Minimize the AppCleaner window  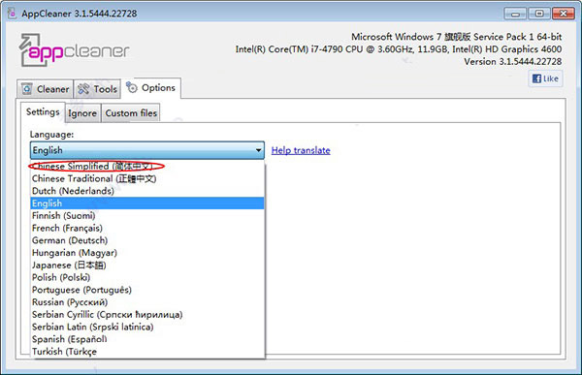(516, 14)
